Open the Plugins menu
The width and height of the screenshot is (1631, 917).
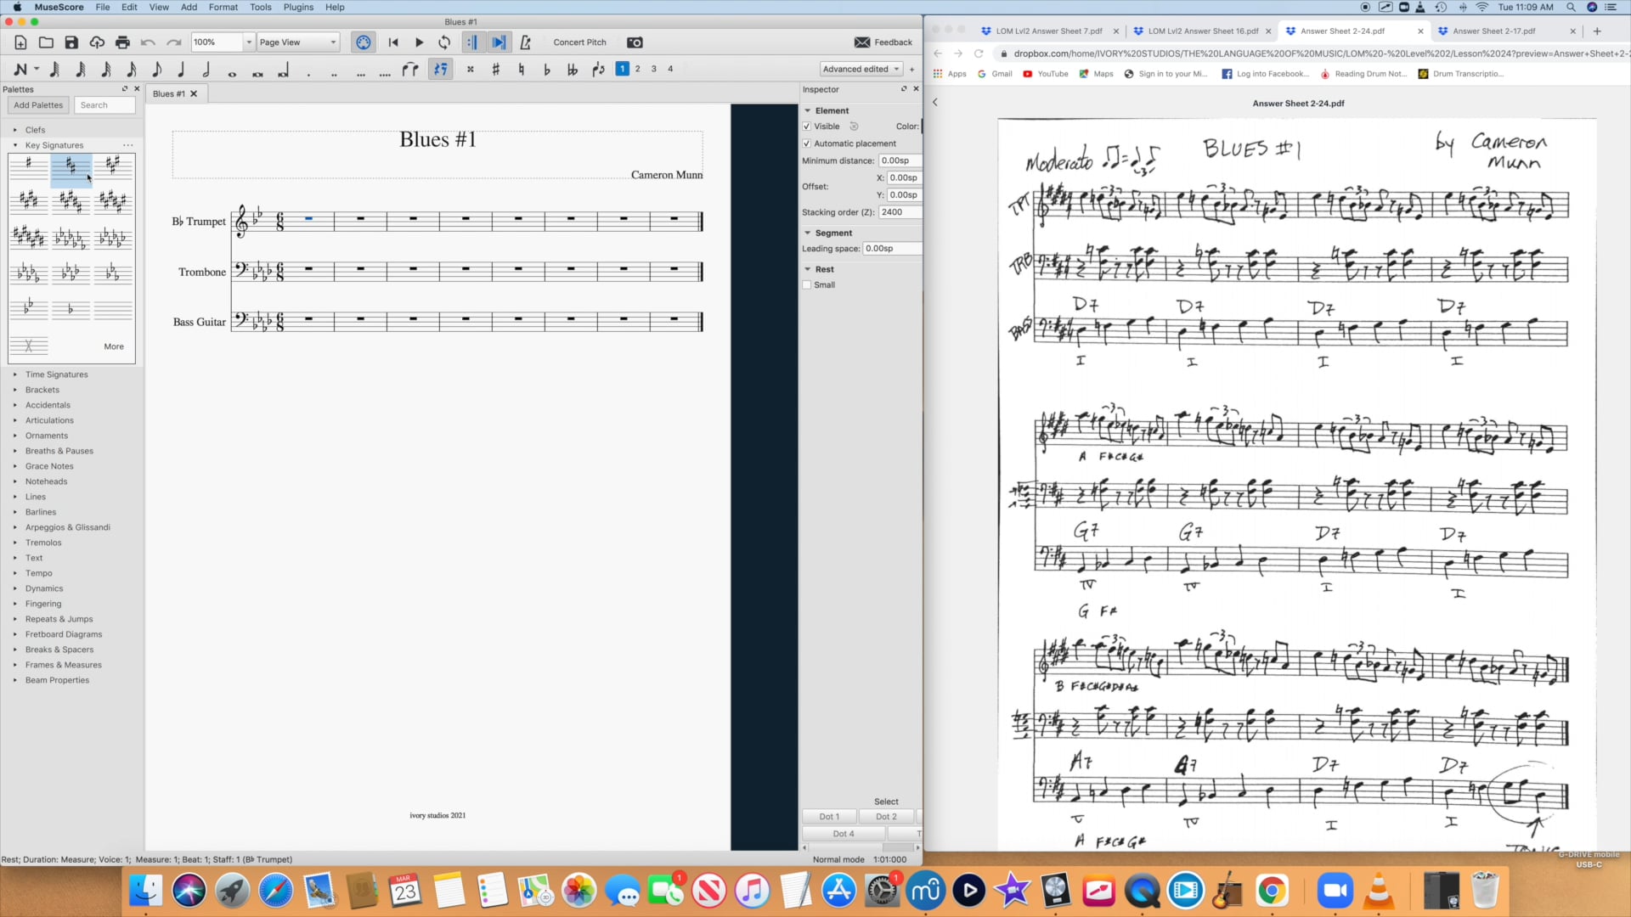pos(298,7)
